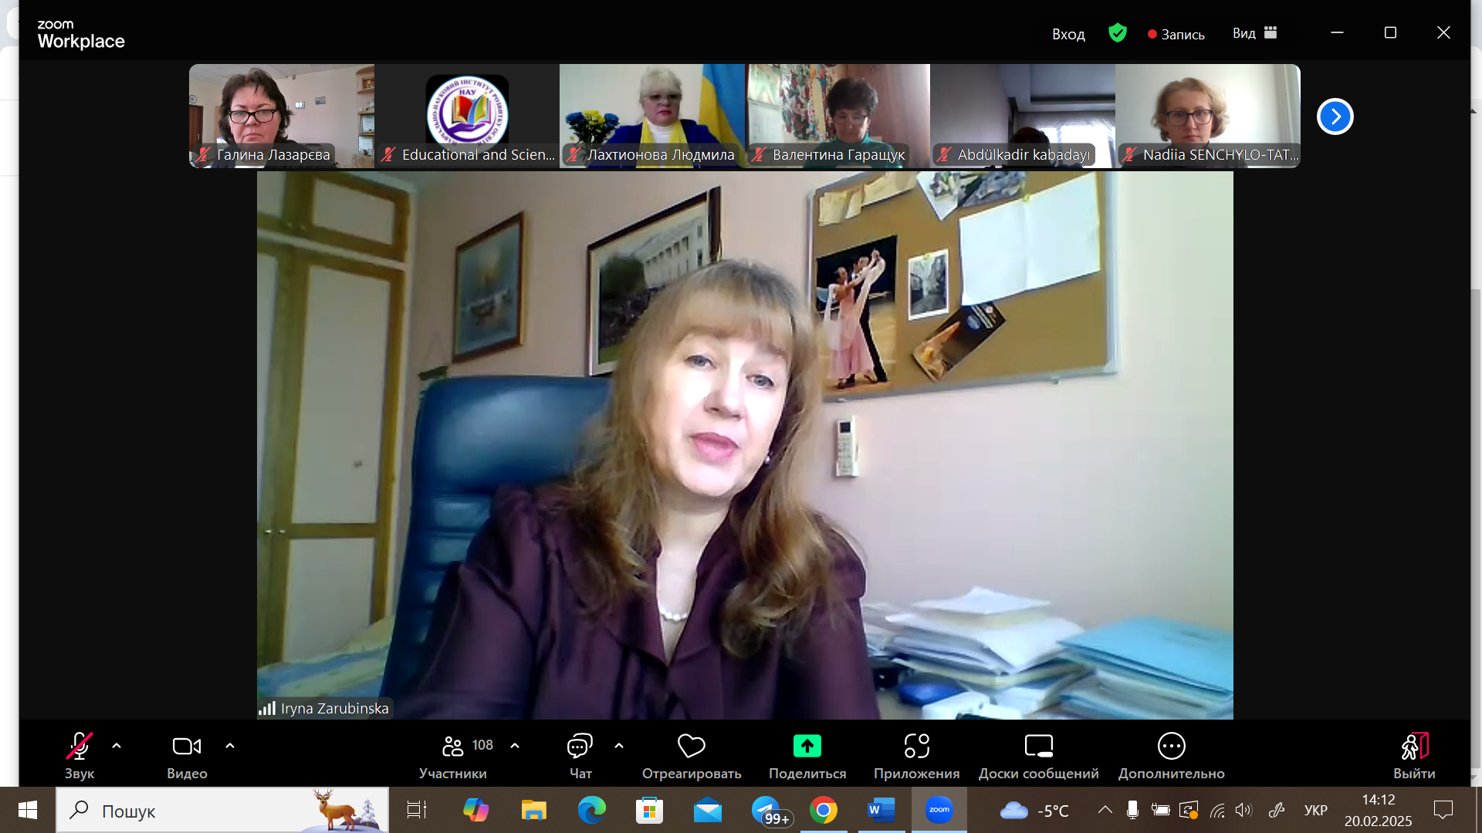Show next participants with blue arrow
Image resolution: width=1482 pixels, height=833 pixels.
[x=1335, y=116]
